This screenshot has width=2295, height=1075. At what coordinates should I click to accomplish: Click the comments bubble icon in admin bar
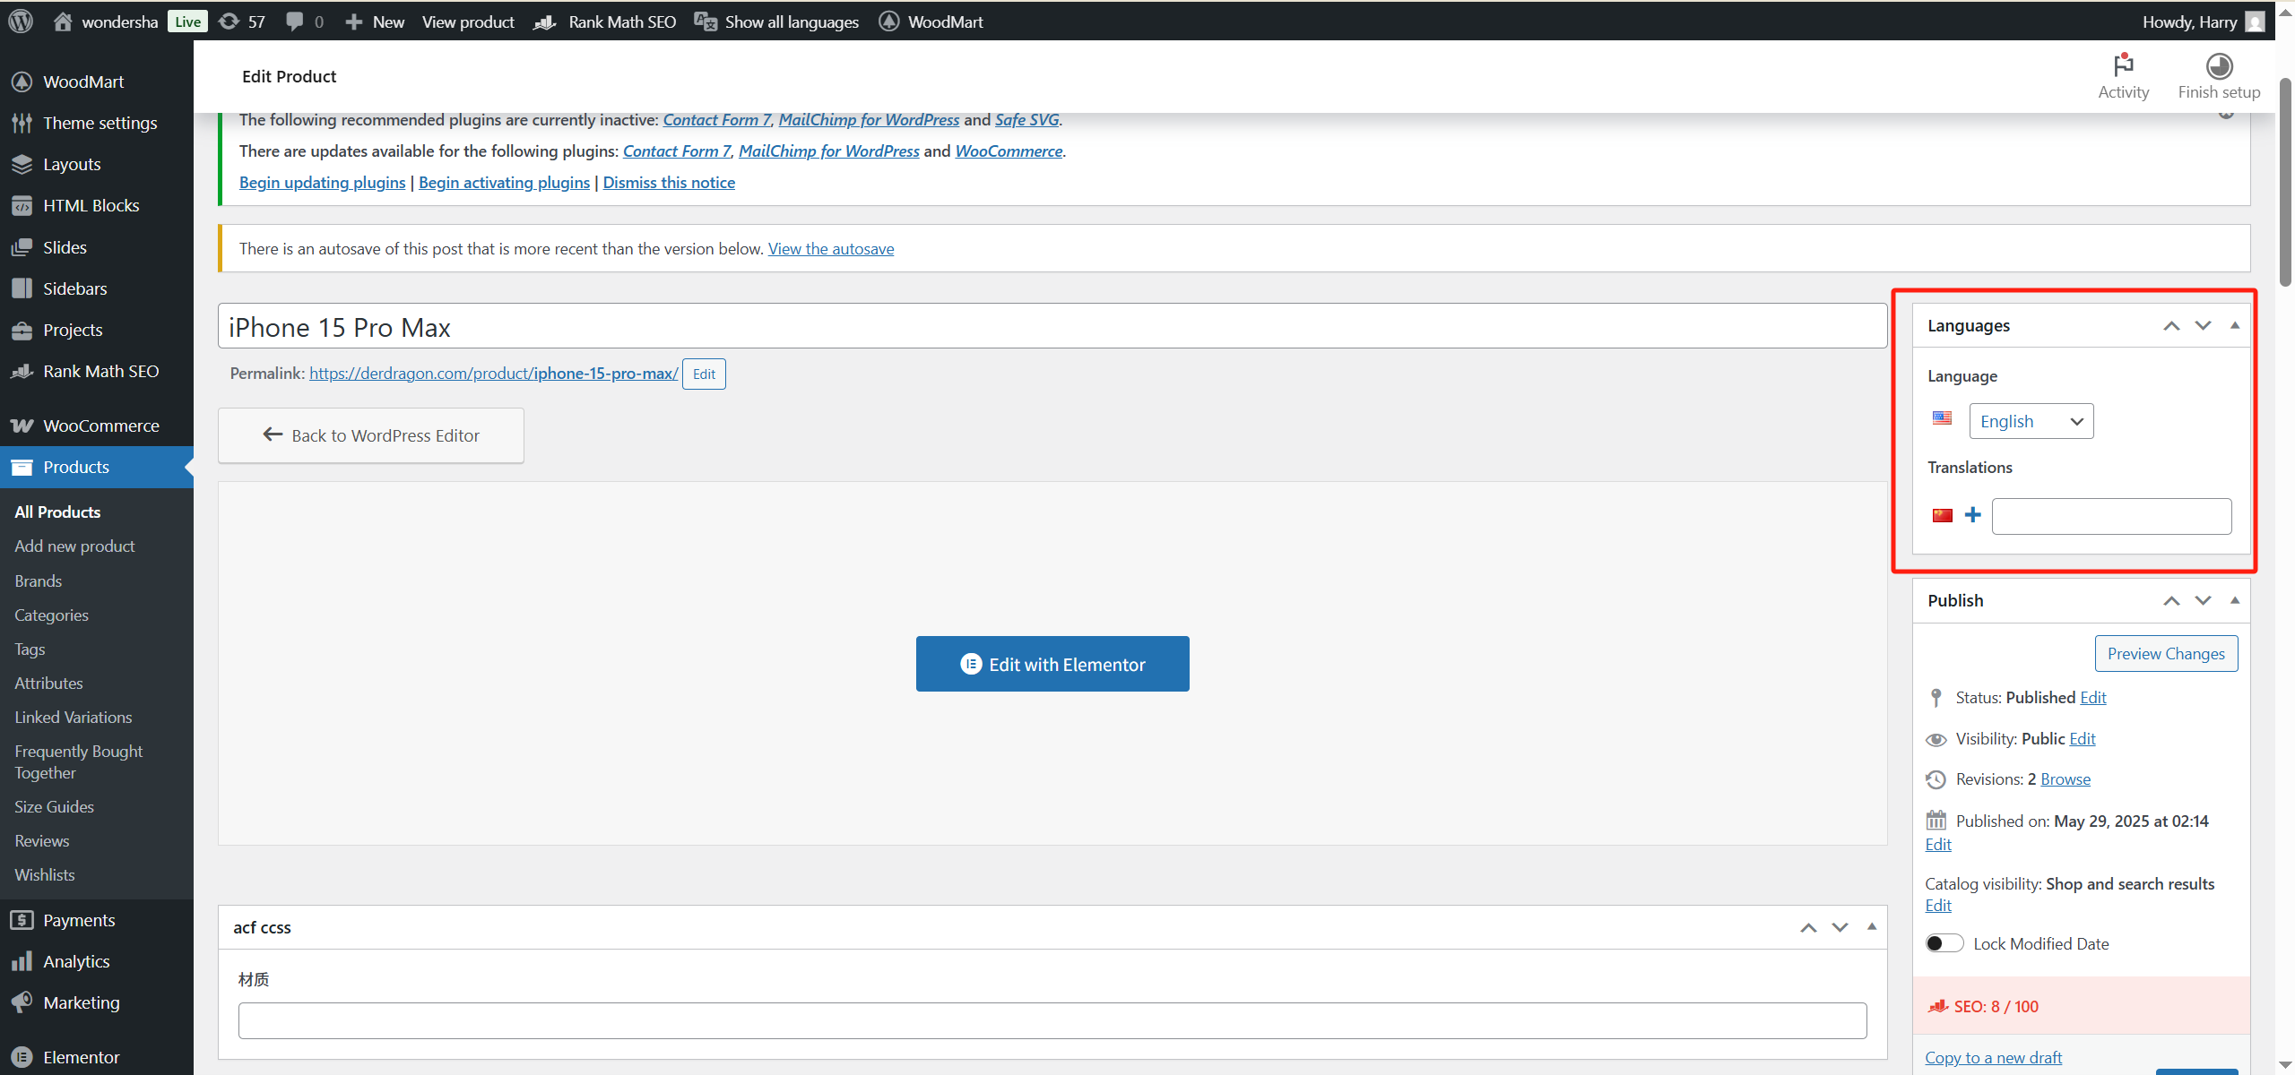point(296,21)
